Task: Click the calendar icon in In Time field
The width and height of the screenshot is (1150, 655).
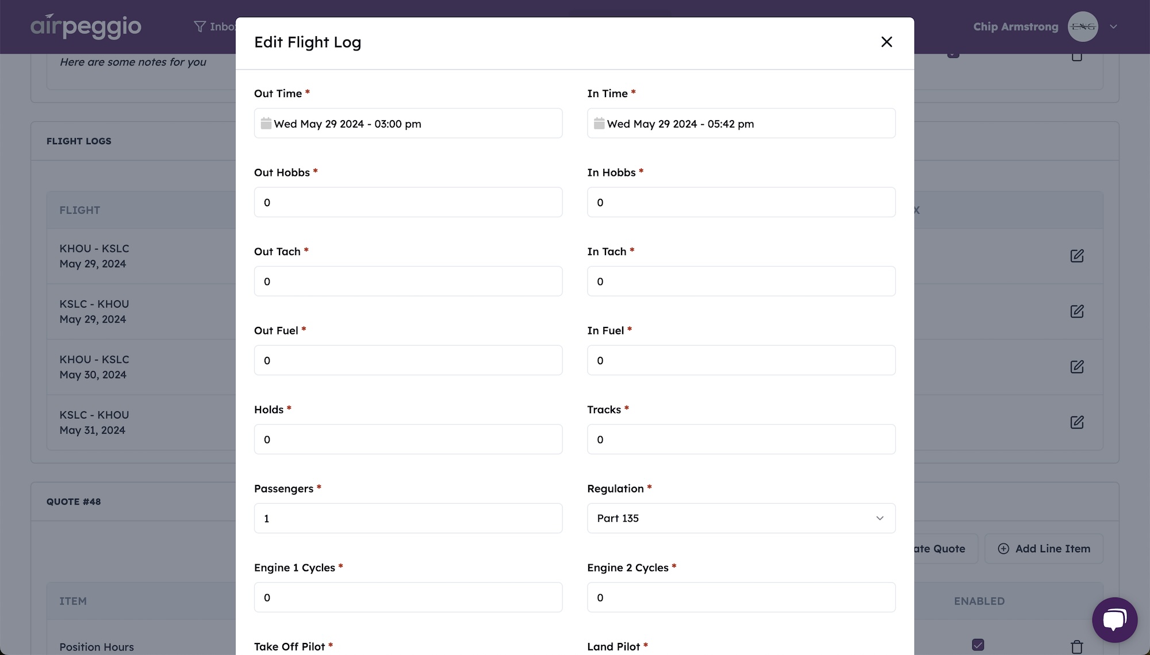Action: pyautogui.click(x=599, y=124)
